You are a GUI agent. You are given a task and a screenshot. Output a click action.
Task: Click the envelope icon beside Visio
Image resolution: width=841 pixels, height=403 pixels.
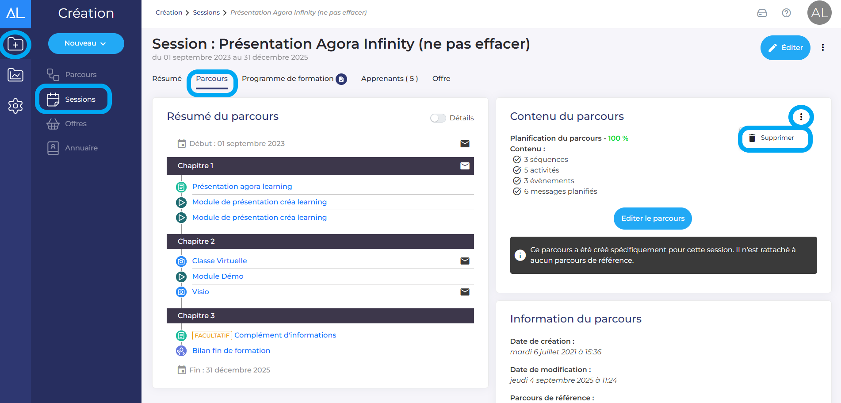coord(465,292)
